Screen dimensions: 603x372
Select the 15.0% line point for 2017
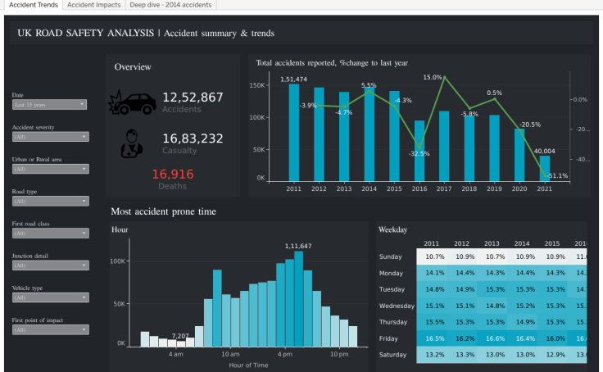point(445,77)
